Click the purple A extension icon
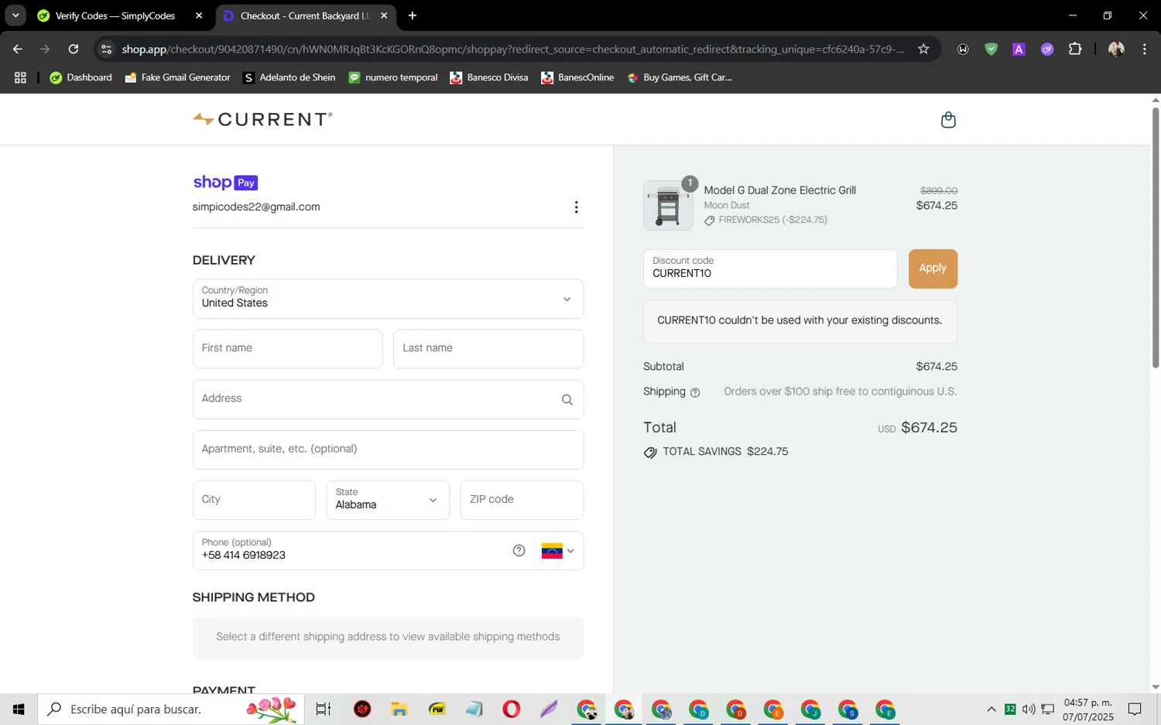The width and height of the screenshot is (1161, 725). click(1019, 49)
